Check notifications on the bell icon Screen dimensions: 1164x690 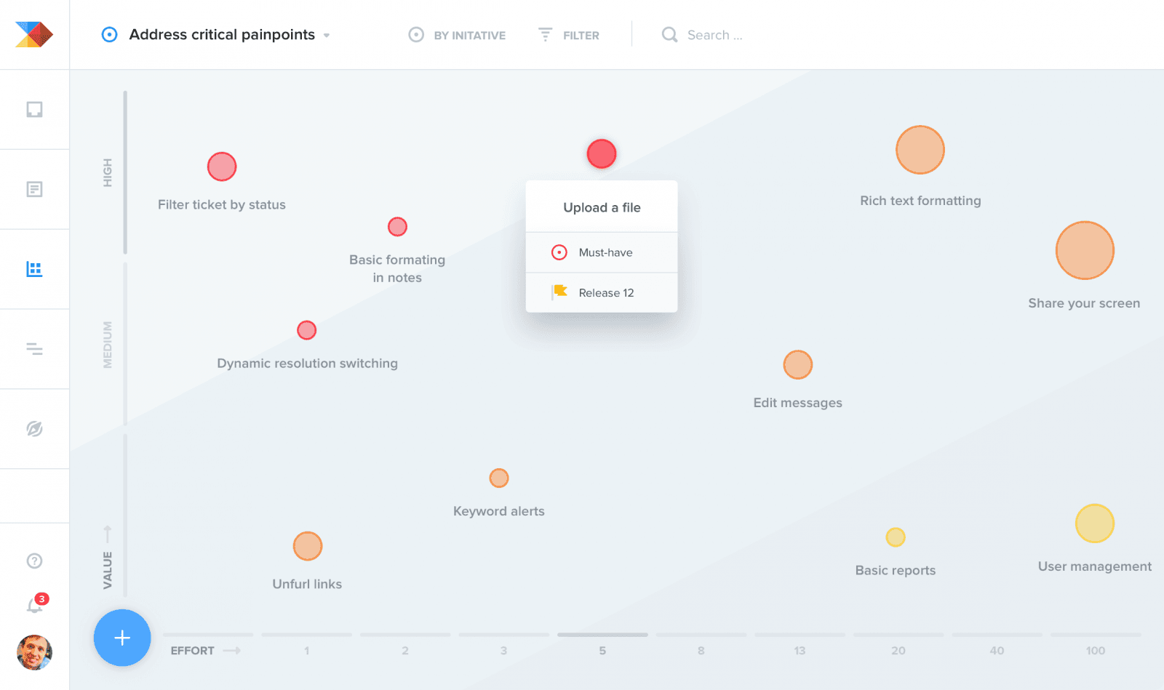[x=33, y=603]
